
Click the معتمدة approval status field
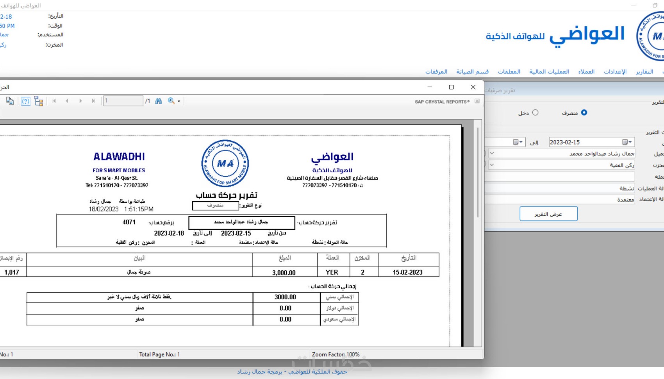pos(560,199)
